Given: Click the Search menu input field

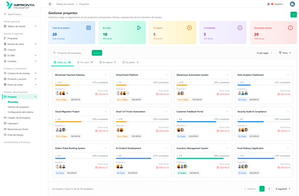Looking at the screenshot, I should click(x=20, y=14).
